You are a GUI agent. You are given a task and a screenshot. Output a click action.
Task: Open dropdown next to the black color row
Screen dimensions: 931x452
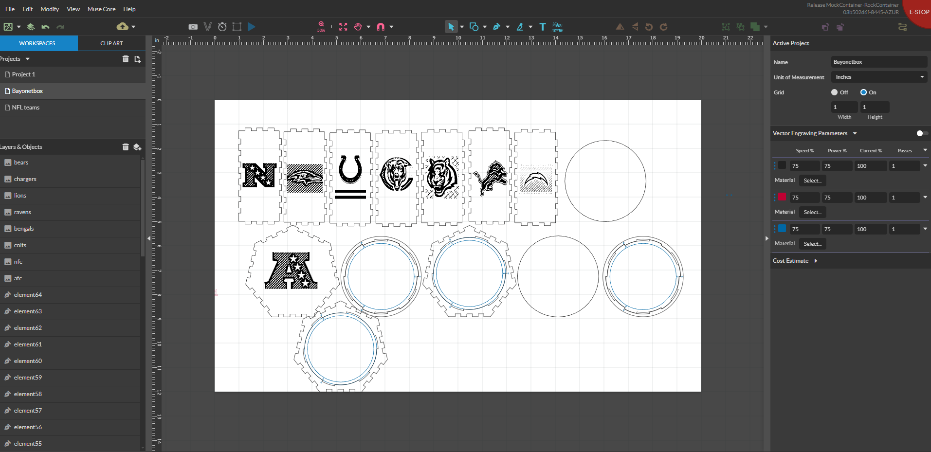point(925,165)
